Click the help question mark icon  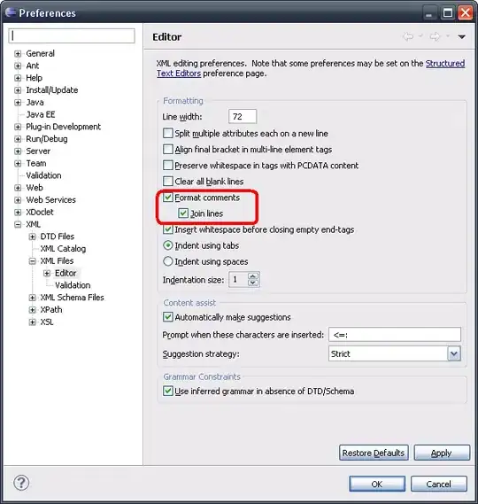coord(21,483)
